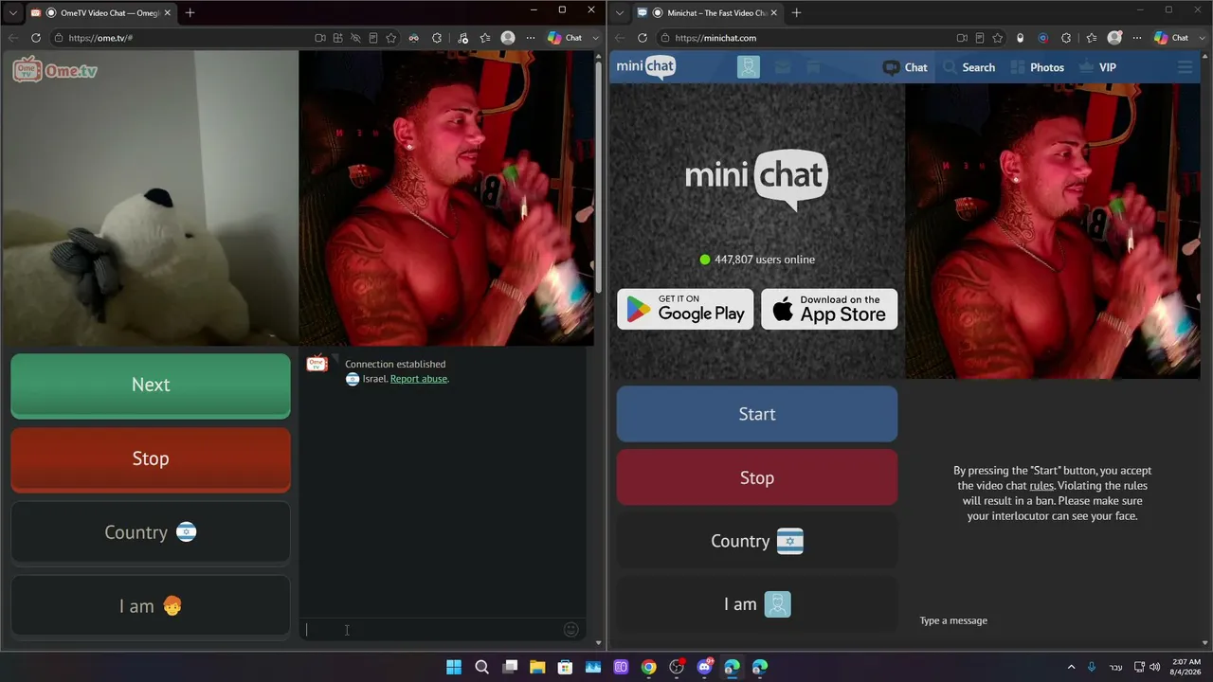Open a new tab in Minichat window

tap(796, 12)
